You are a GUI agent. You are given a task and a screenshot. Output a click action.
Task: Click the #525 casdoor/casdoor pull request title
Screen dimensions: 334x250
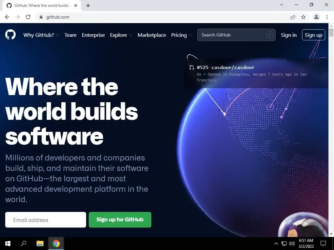(x=226, y=68)
